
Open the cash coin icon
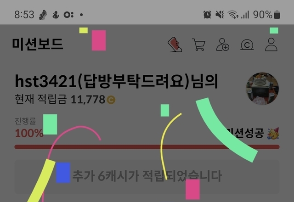(x=247, y=45)
